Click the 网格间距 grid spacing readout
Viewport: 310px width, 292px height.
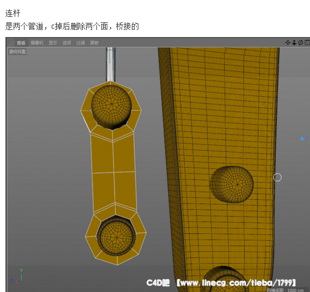[285, 290]
